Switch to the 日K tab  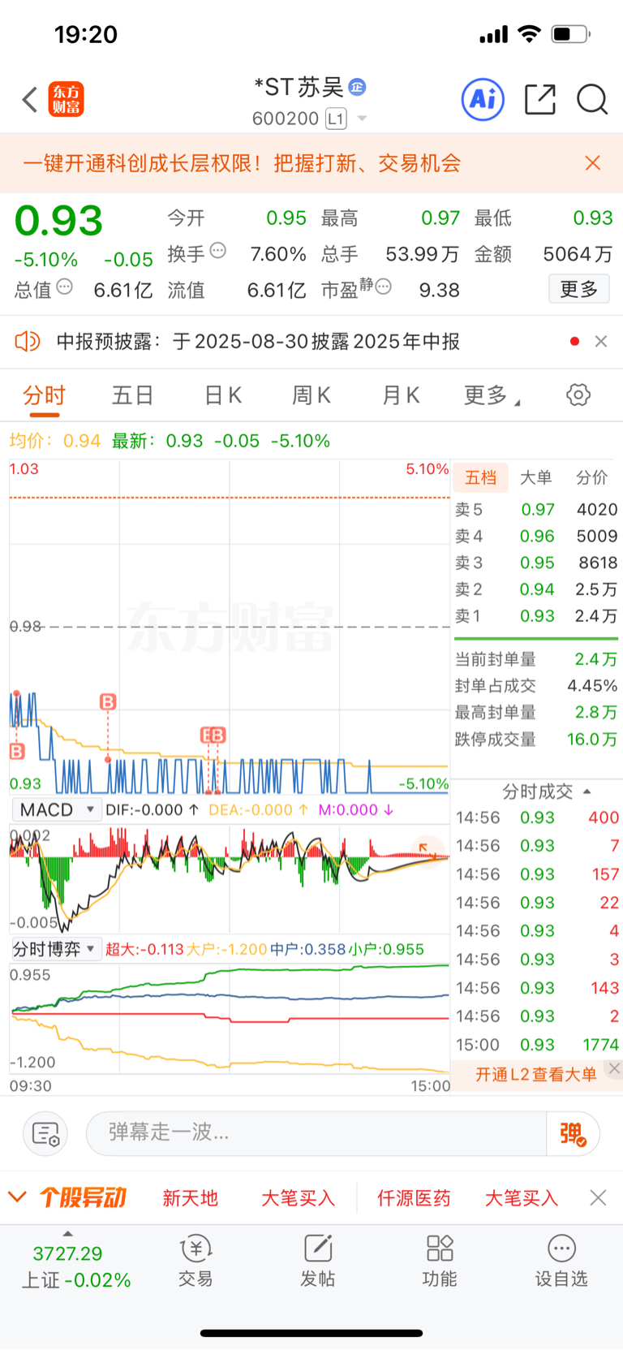(223, 395)
